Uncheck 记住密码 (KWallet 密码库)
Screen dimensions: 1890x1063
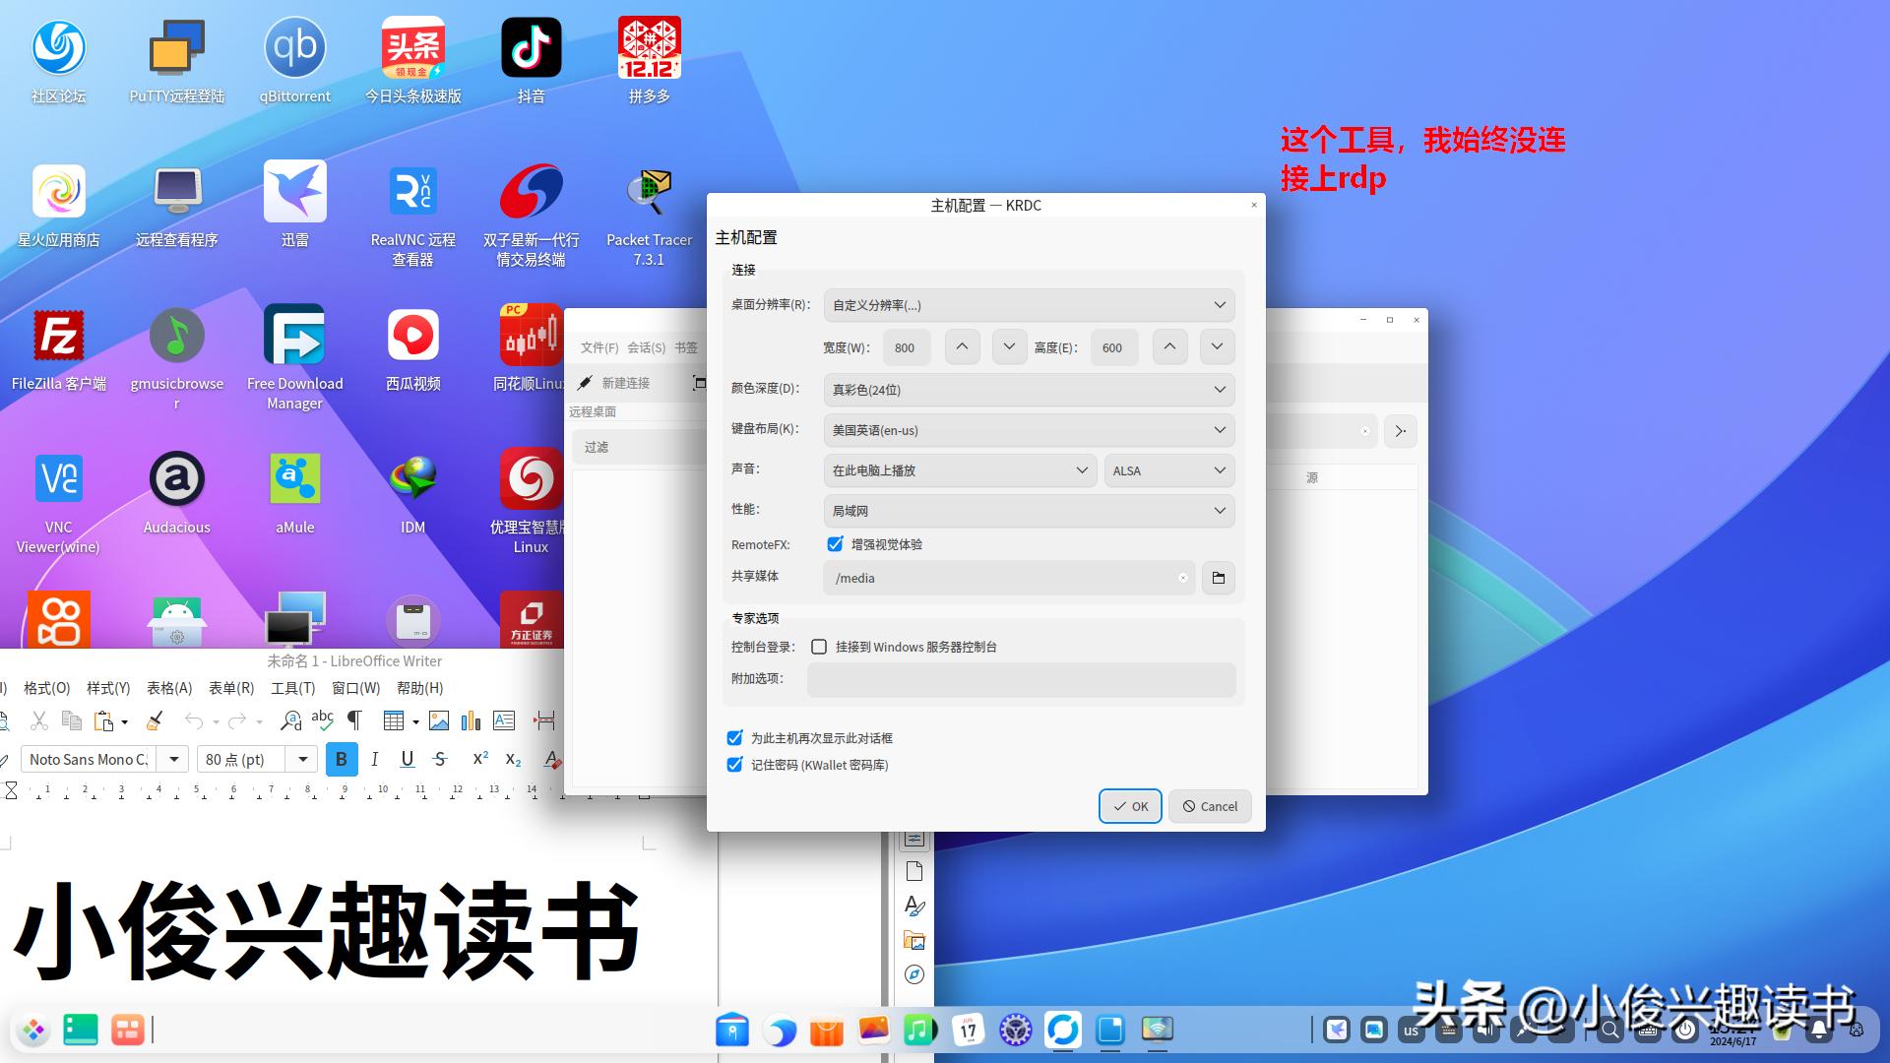pos(733,764)
